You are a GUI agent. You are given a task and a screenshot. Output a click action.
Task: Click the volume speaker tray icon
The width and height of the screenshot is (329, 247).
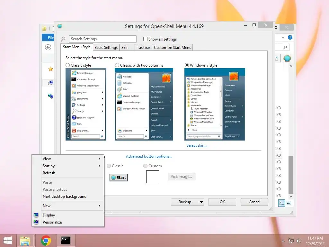298,241
